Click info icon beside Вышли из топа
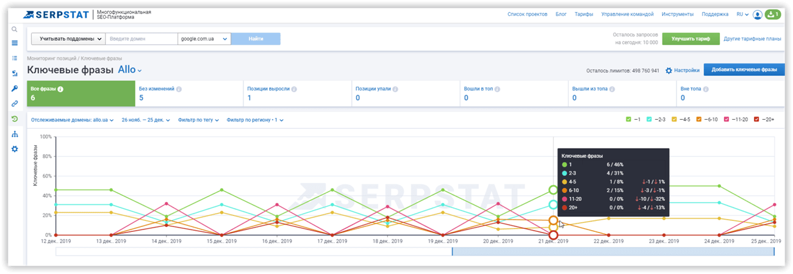This screenshot has height=274, width=793. tap(613, 89)
